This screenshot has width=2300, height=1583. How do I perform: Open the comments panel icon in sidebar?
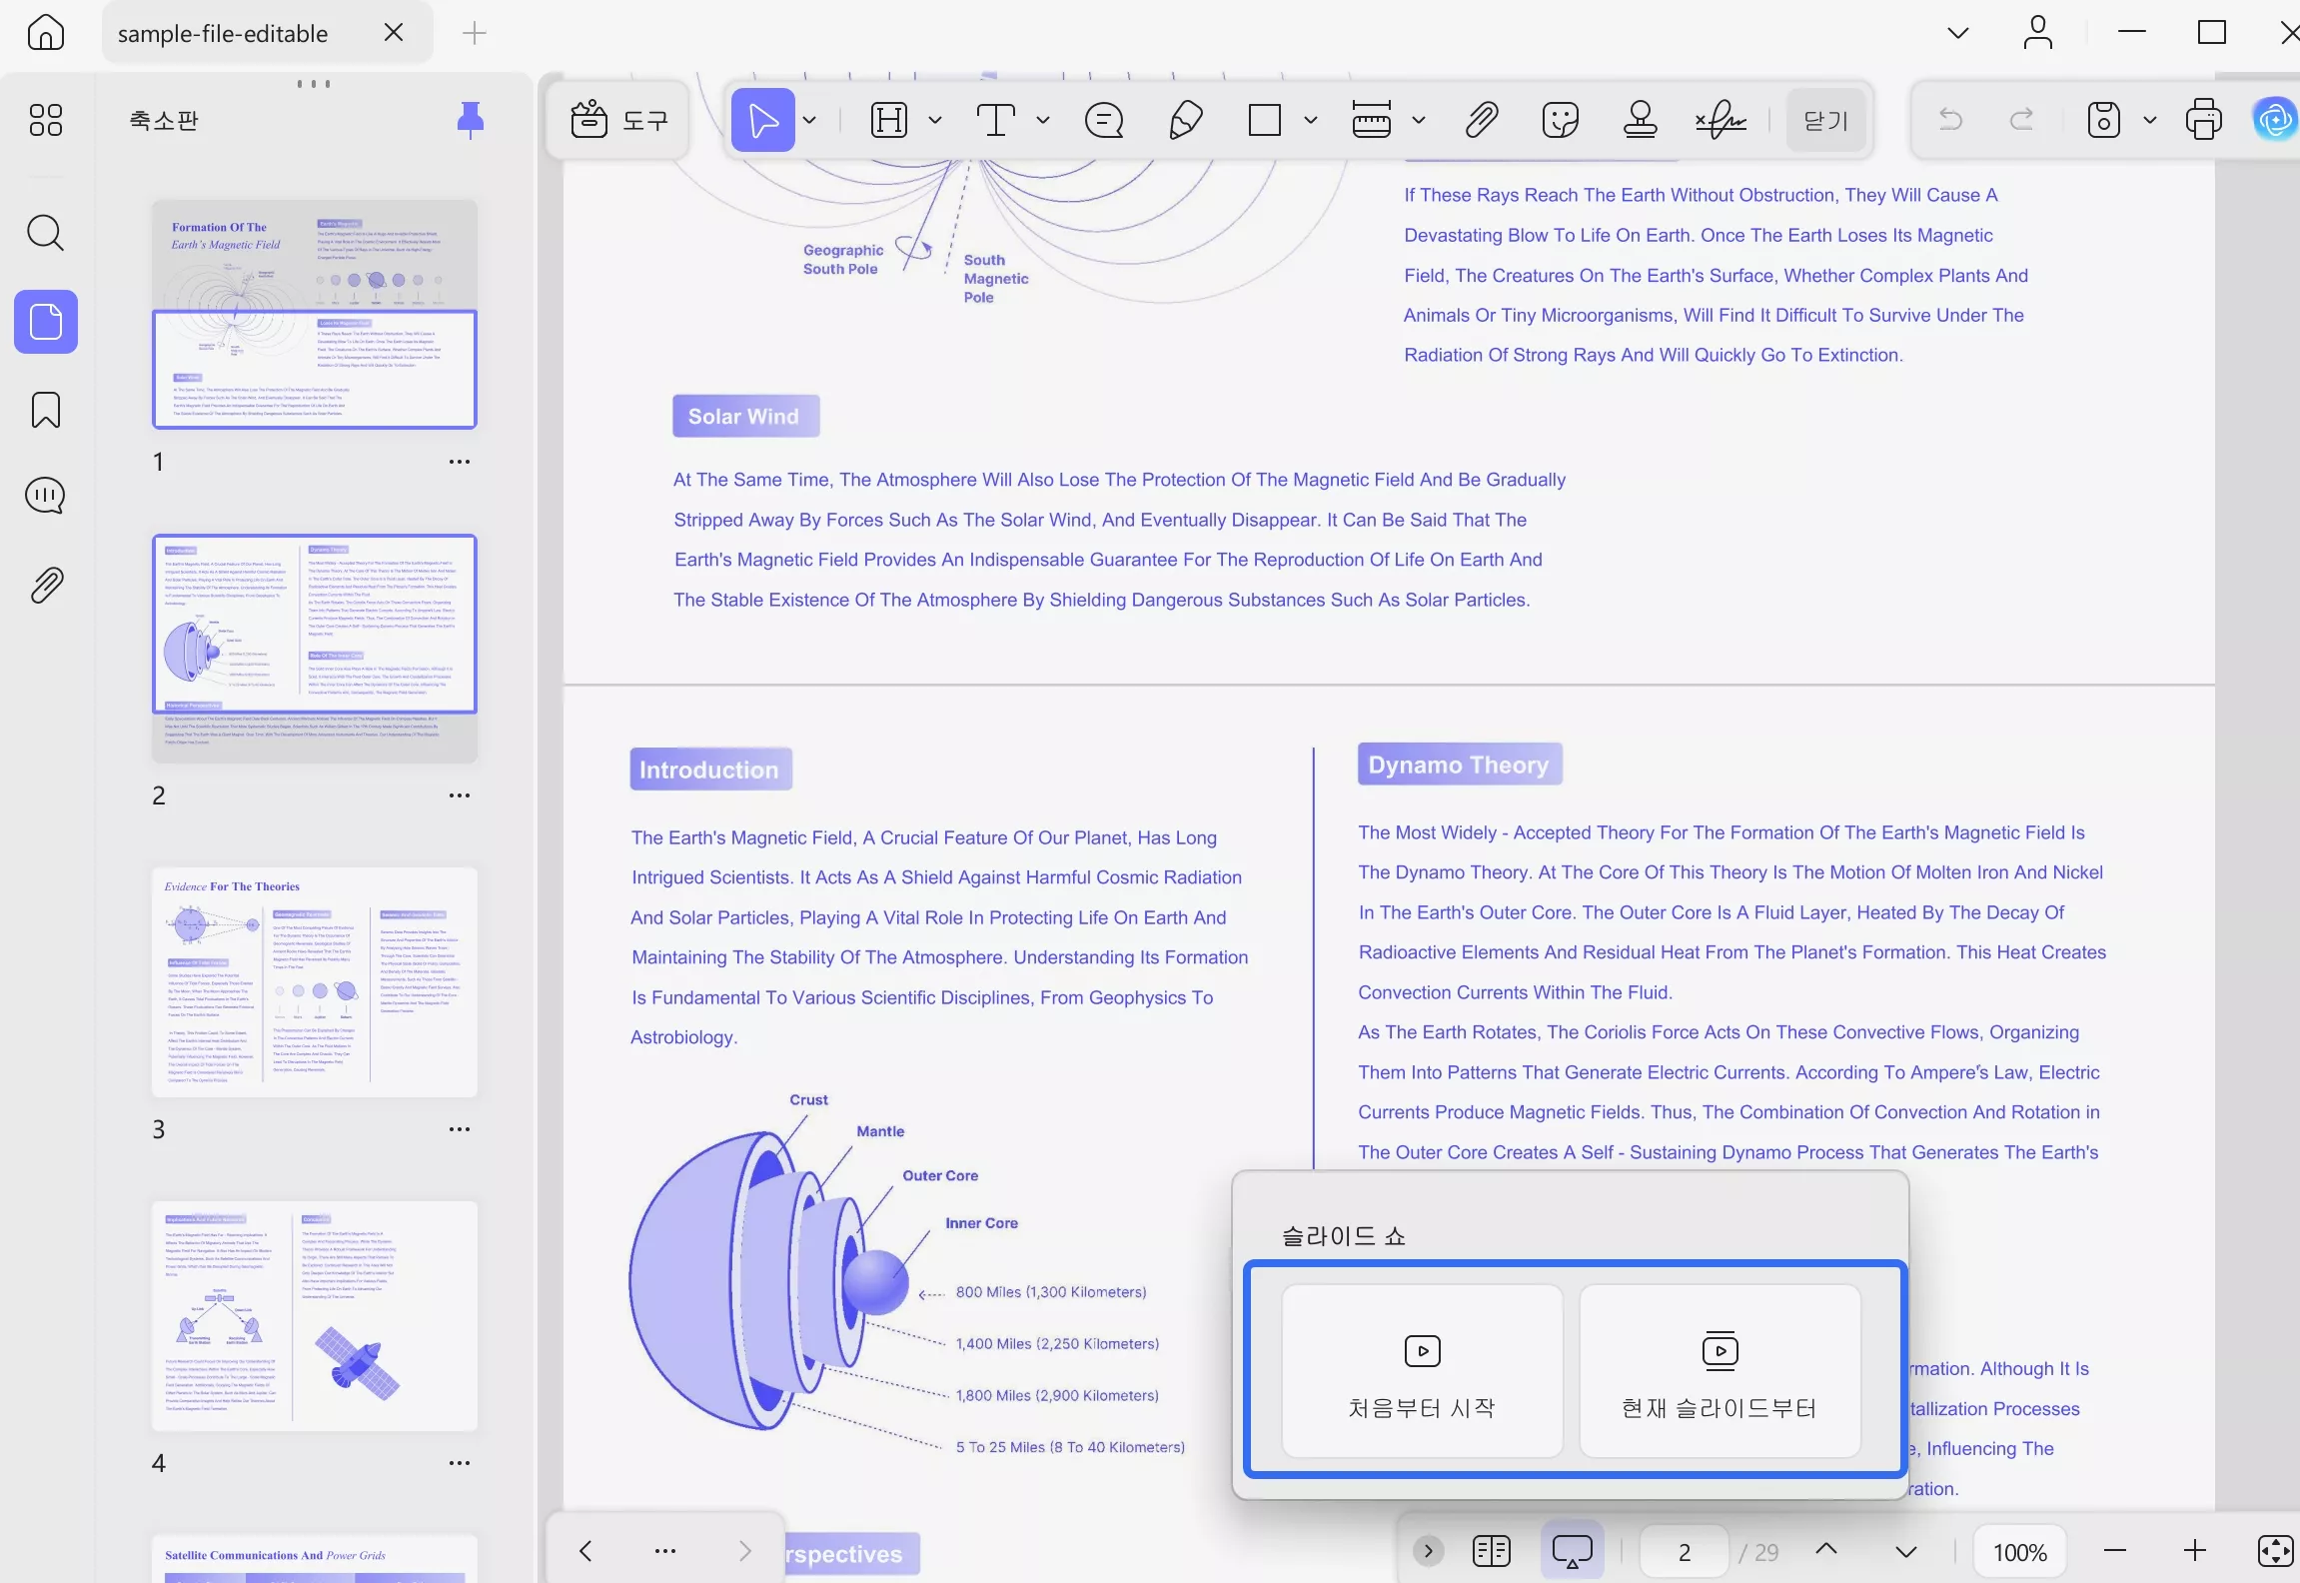46,496
